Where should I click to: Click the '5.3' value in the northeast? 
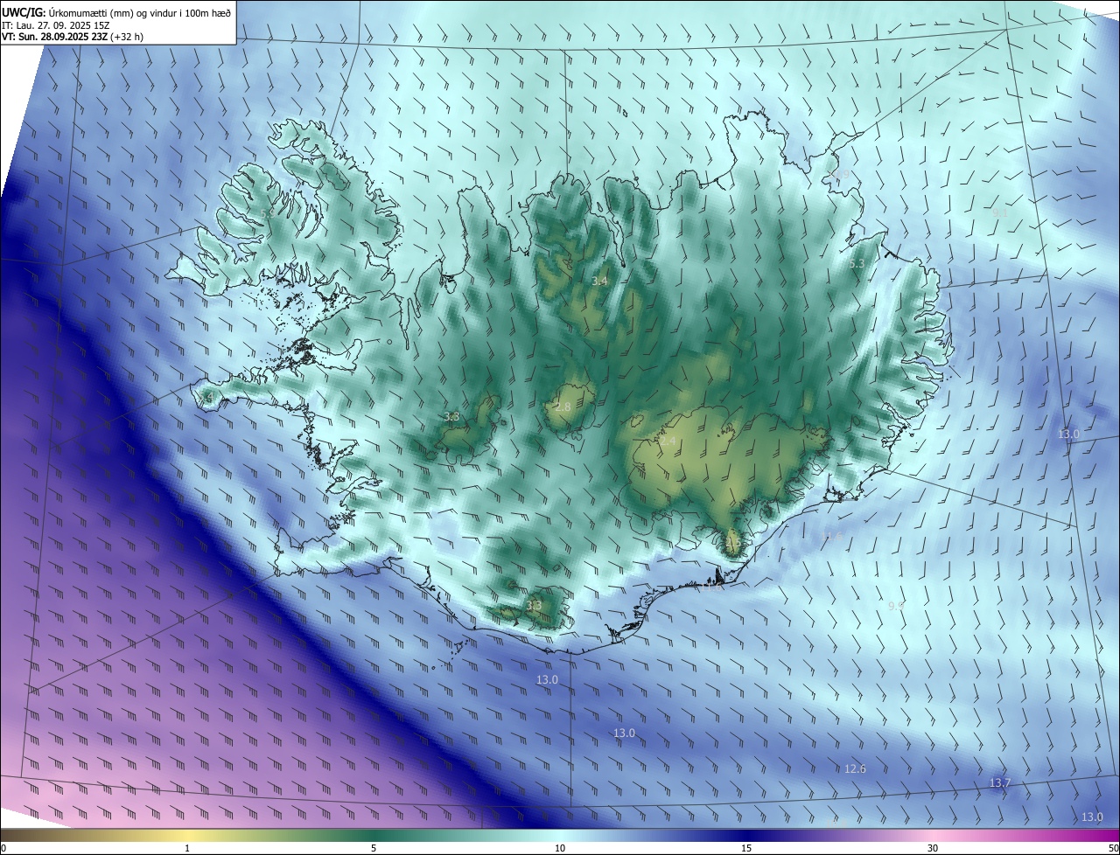(857, 263)
